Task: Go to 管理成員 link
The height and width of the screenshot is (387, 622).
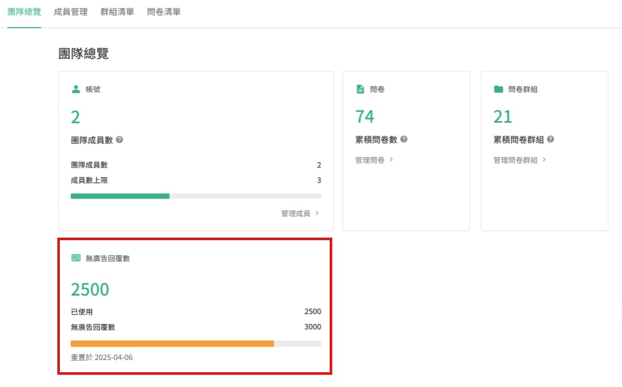Action: point(300,213)
